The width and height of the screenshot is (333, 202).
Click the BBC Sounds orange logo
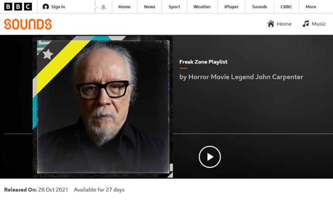coord(28,24)
